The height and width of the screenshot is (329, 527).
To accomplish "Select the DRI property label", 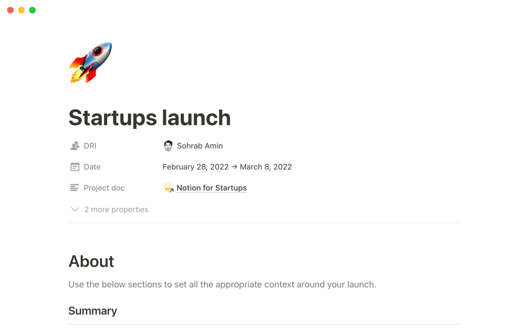I will (x=90, y=146).
